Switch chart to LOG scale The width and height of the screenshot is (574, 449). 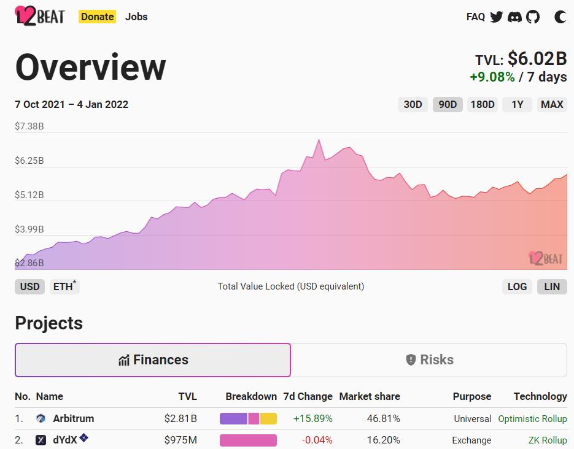pyautogui.click(x=517, y=286)
